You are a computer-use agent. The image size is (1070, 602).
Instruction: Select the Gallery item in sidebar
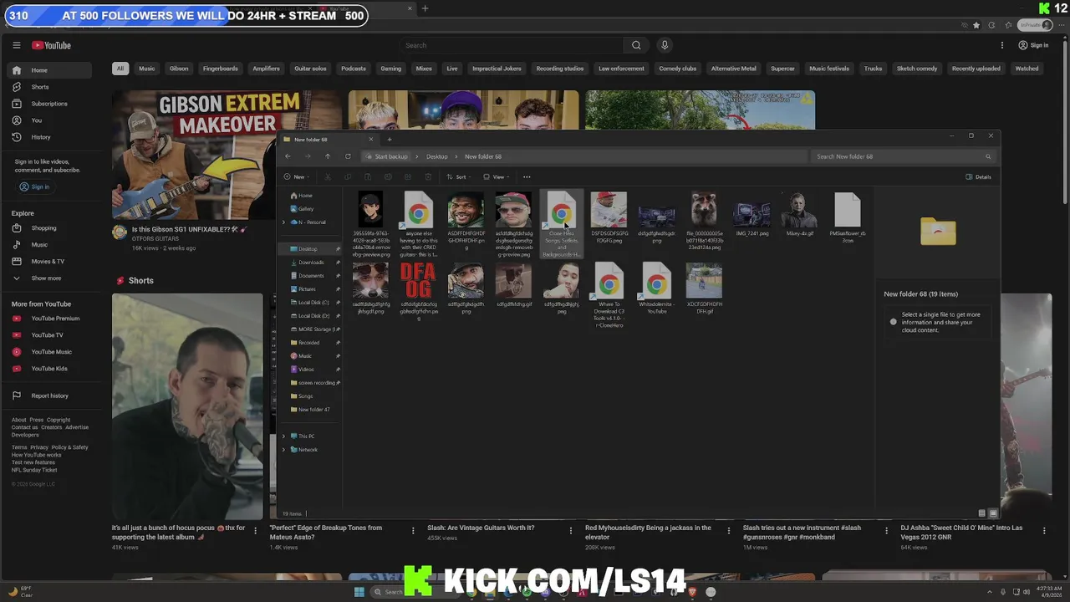point(306,209)
